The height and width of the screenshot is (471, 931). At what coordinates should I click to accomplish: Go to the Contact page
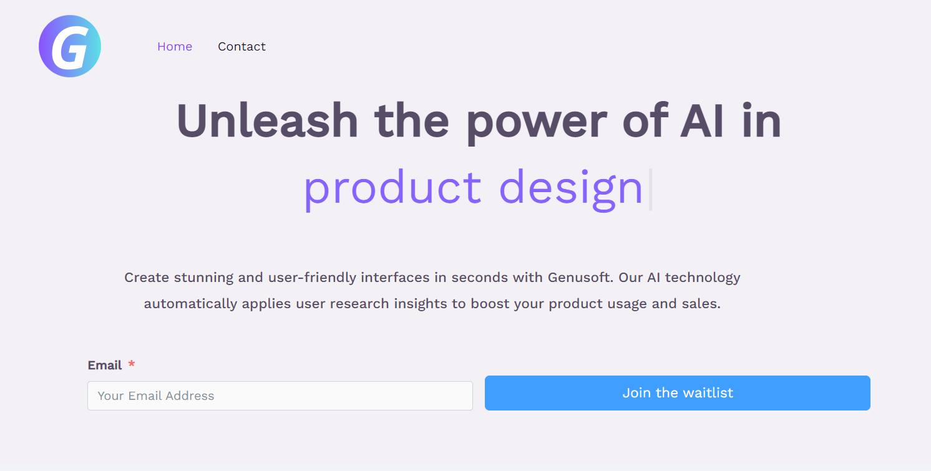(x=241, y=47)
